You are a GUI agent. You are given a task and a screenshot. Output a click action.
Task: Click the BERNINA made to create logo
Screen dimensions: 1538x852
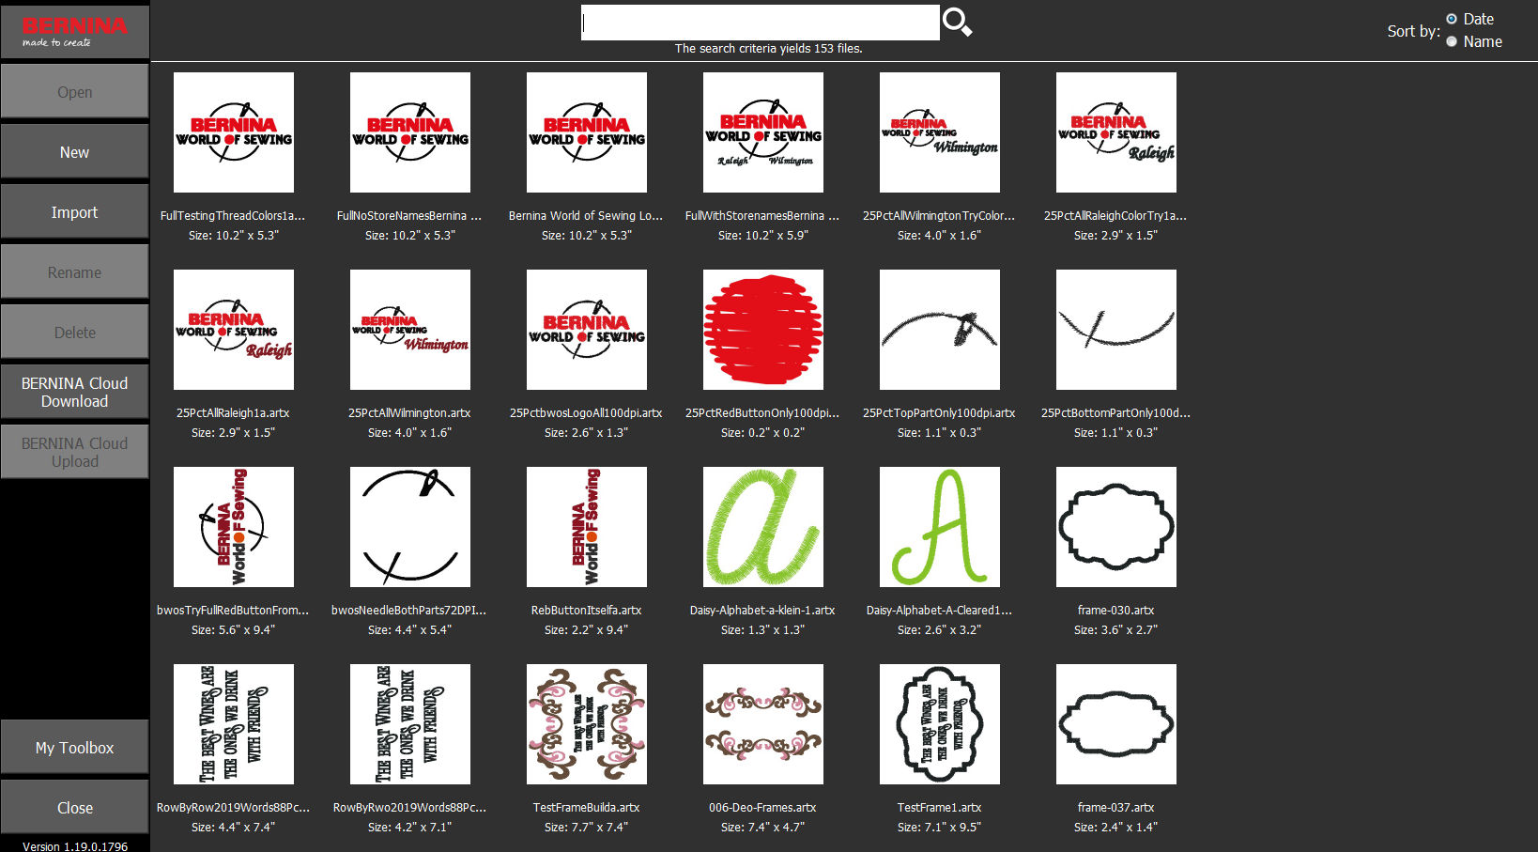coord(75,31)
